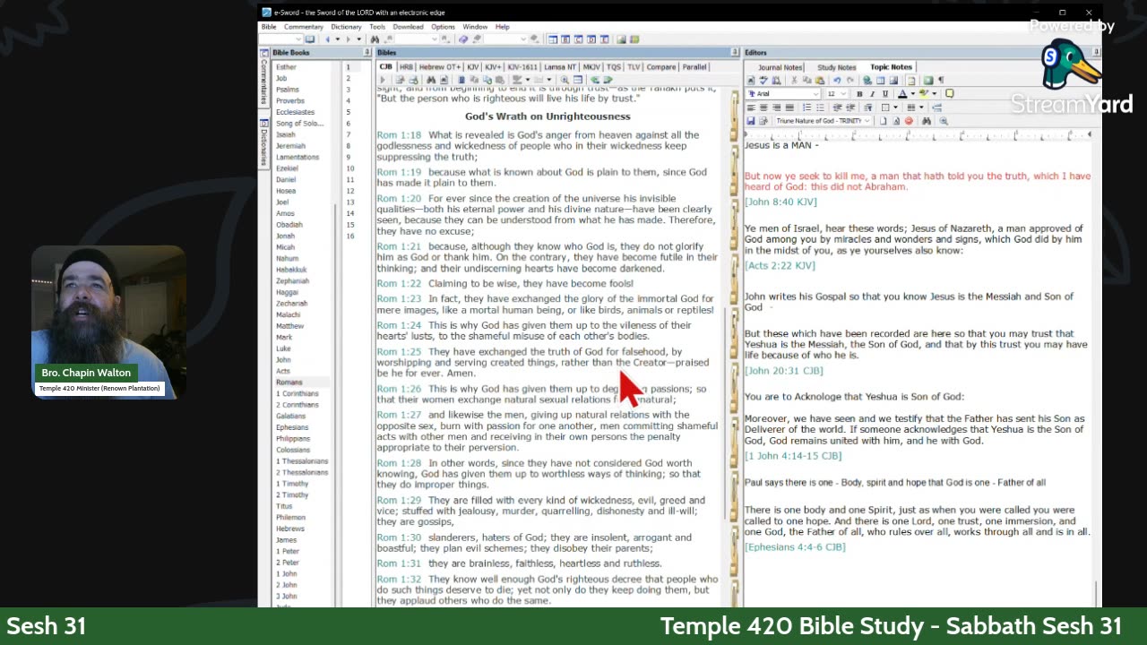Click the Undo arrow in Editors toolbar
This screenshot has height=645, width=1147.
coord(837,80)
